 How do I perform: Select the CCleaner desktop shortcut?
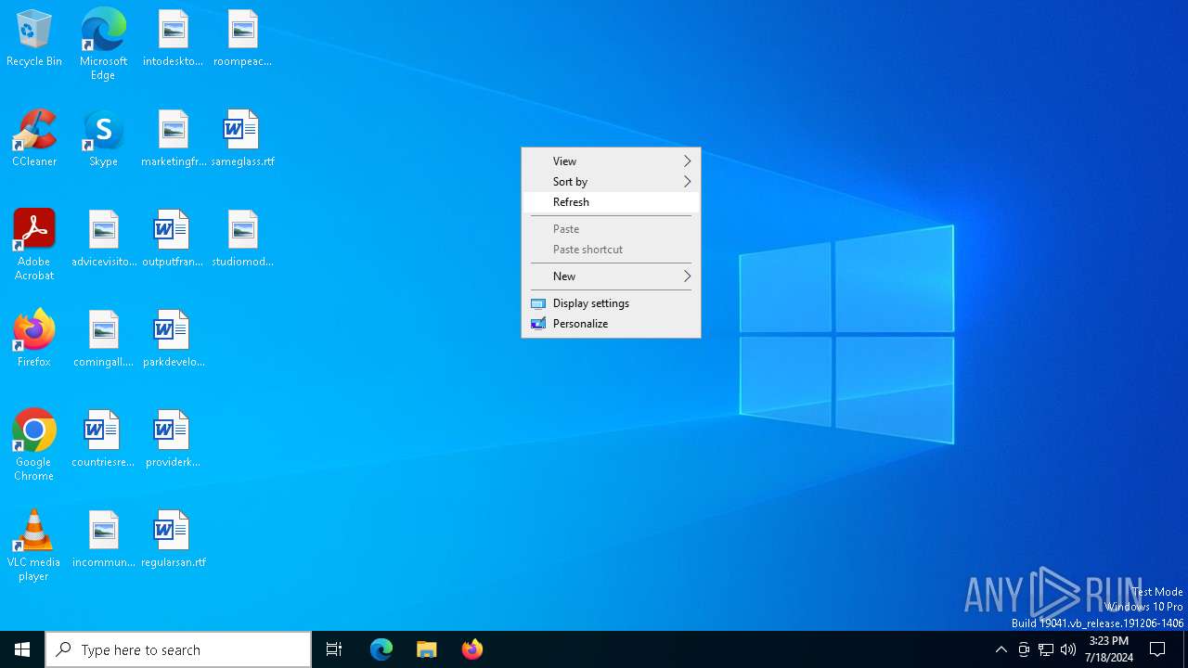point(34,139)
